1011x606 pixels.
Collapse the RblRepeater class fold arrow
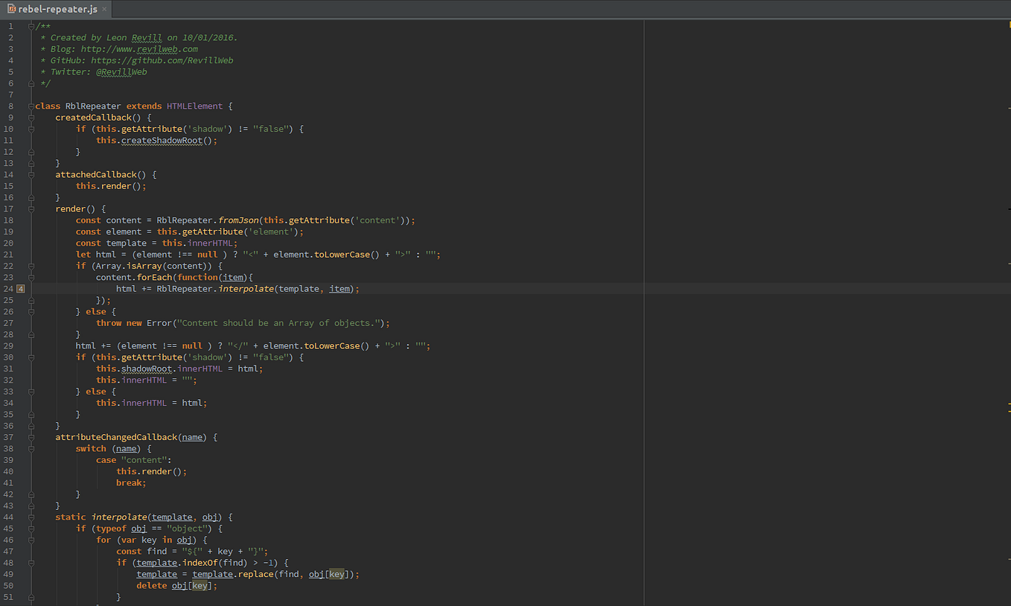31,106
